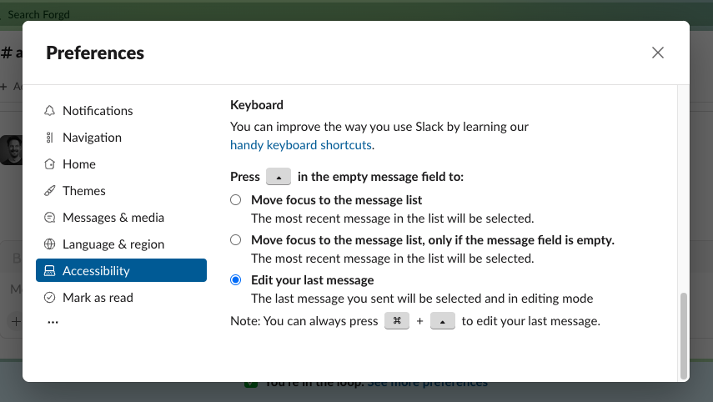This screenshot has width=713, height=402.
Task: Click the Search Forgd field behind the dialog
Action: pos(38,14)
